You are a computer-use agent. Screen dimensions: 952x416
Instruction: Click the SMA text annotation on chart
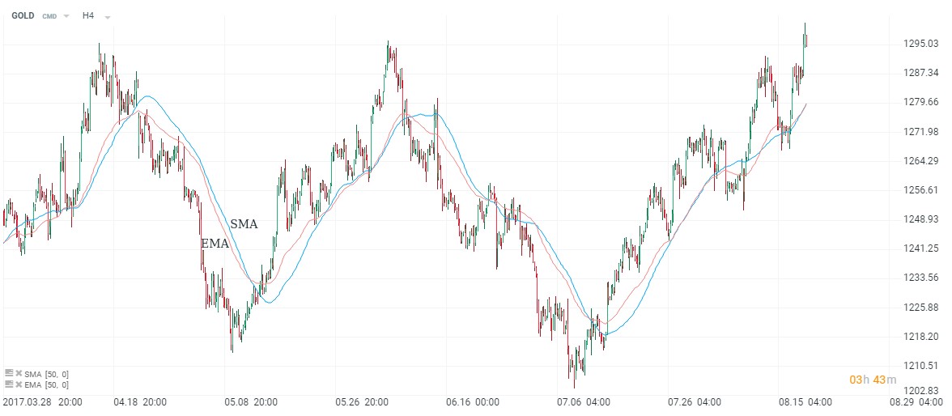(244, 224)
